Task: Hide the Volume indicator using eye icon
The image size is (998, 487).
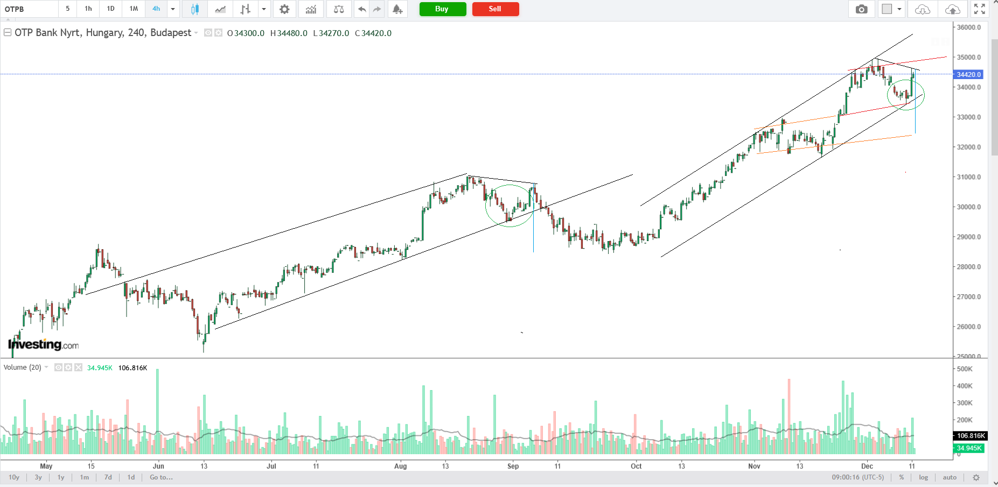Action: [x=58, y=368]
